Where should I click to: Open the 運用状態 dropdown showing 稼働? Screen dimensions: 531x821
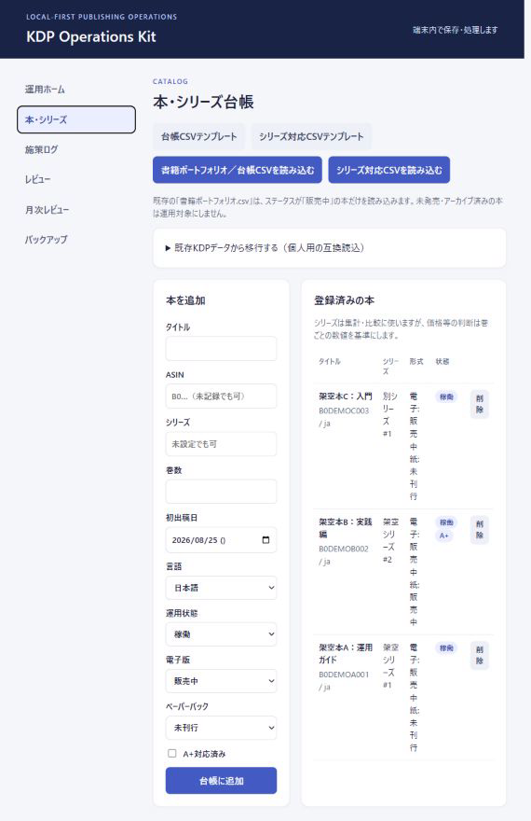click(x=221, y=634)
